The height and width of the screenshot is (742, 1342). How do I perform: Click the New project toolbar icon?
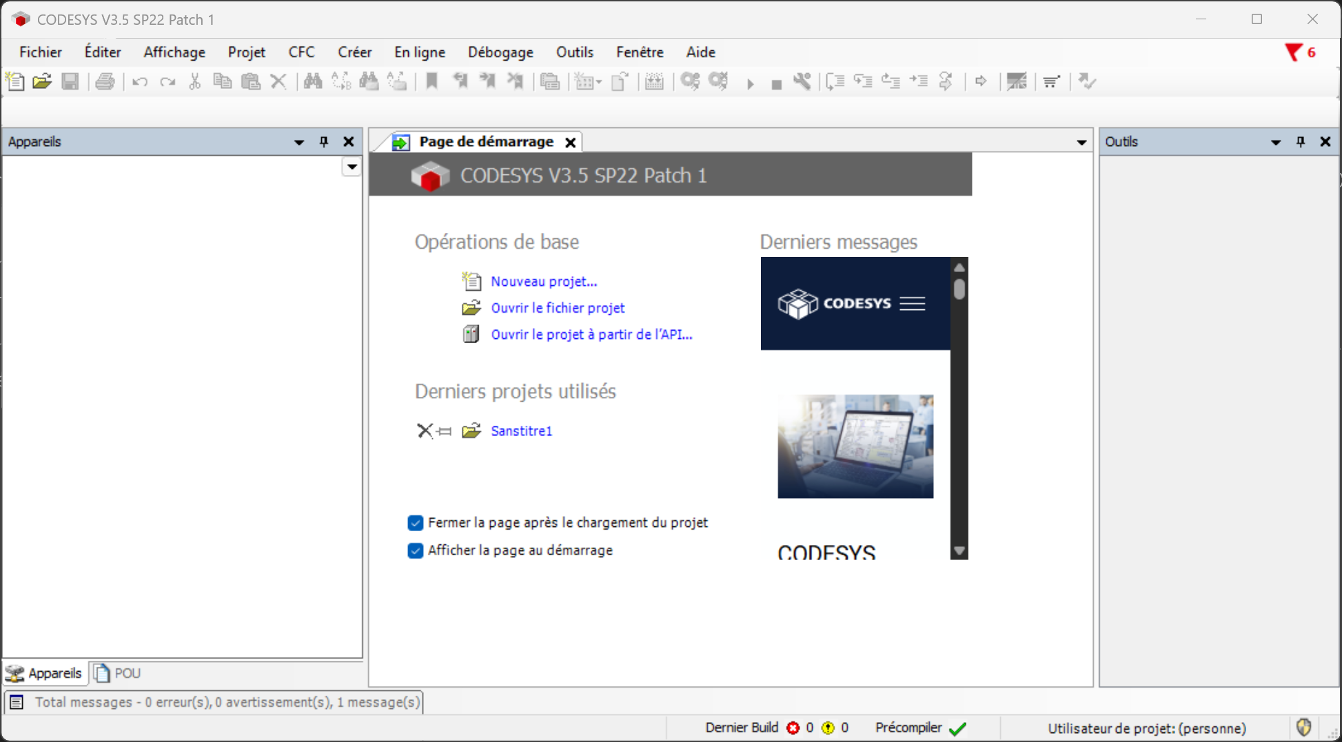(x=15, y=81)
